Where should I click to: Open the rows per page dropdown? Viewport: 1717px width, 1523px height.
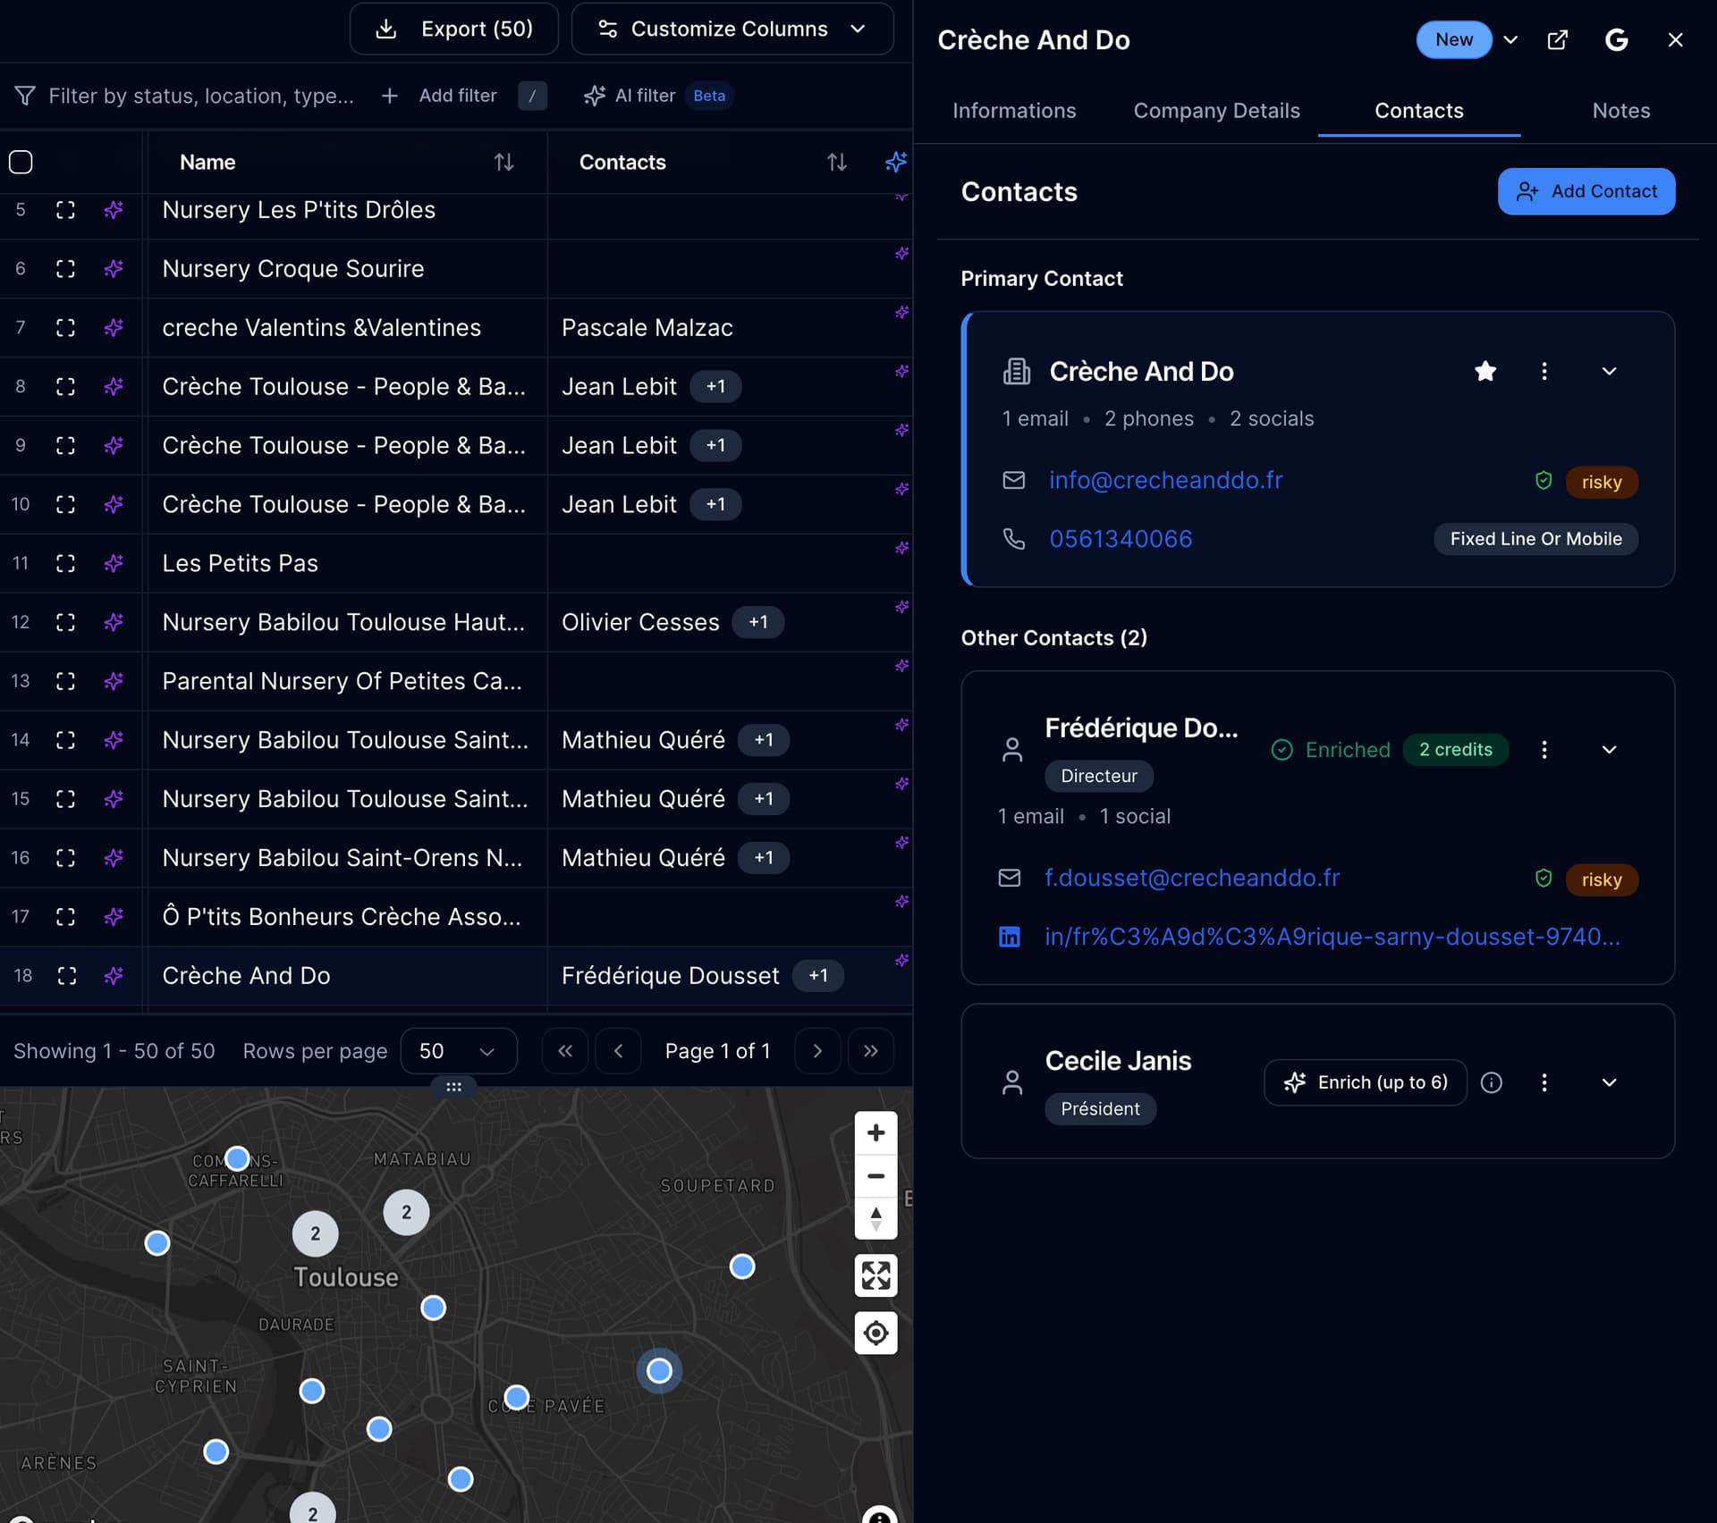point(458,1051)
